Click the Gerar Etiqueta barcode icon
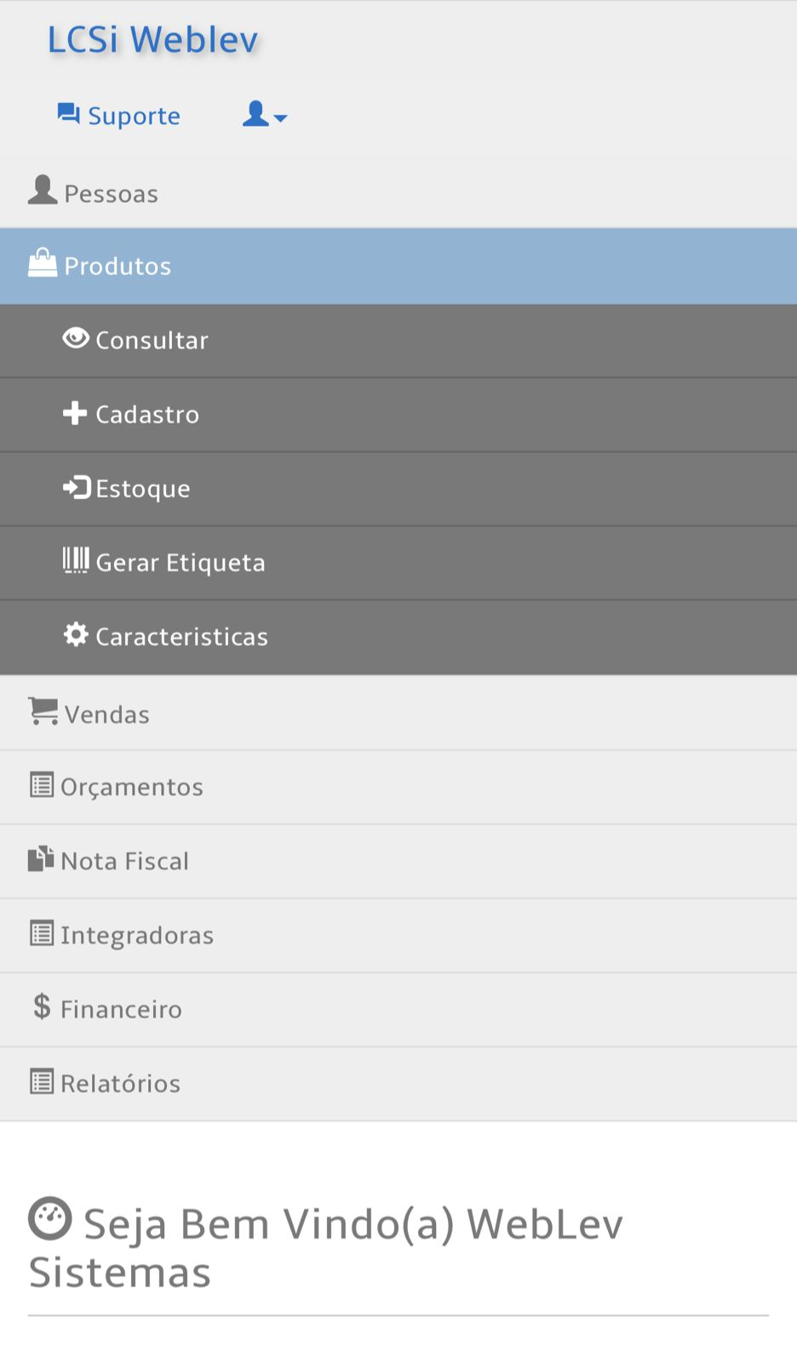 click(x=76, y=561)
